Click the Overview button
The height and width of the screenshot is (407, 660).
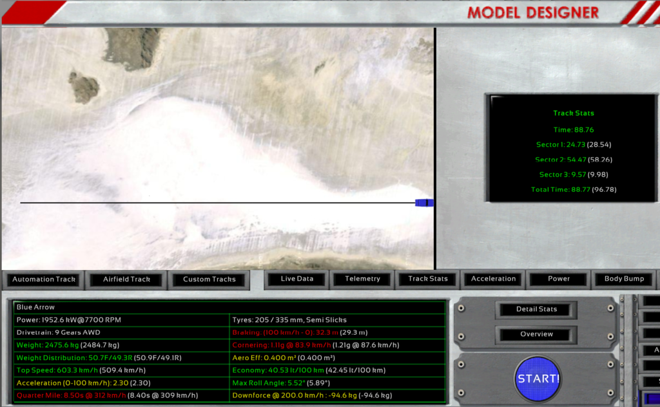click(536, 334)
